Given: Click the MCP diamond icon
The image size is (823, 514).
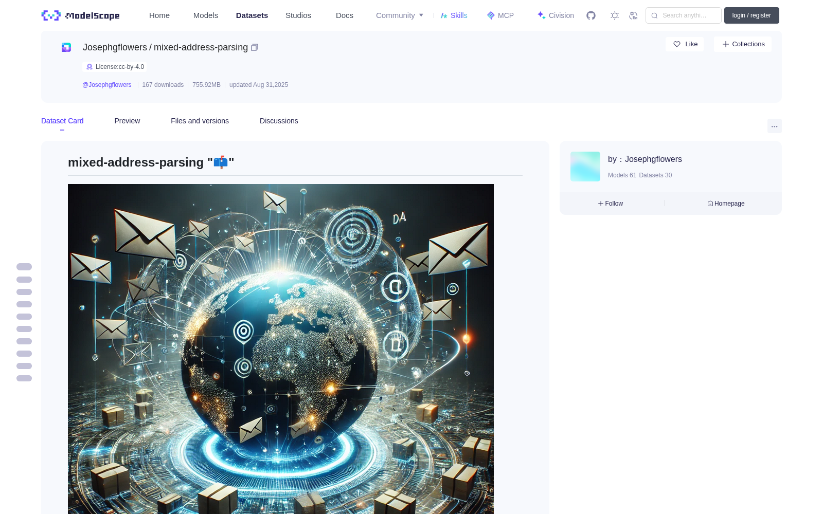Looking at the screenshot, I should [491, 15].
